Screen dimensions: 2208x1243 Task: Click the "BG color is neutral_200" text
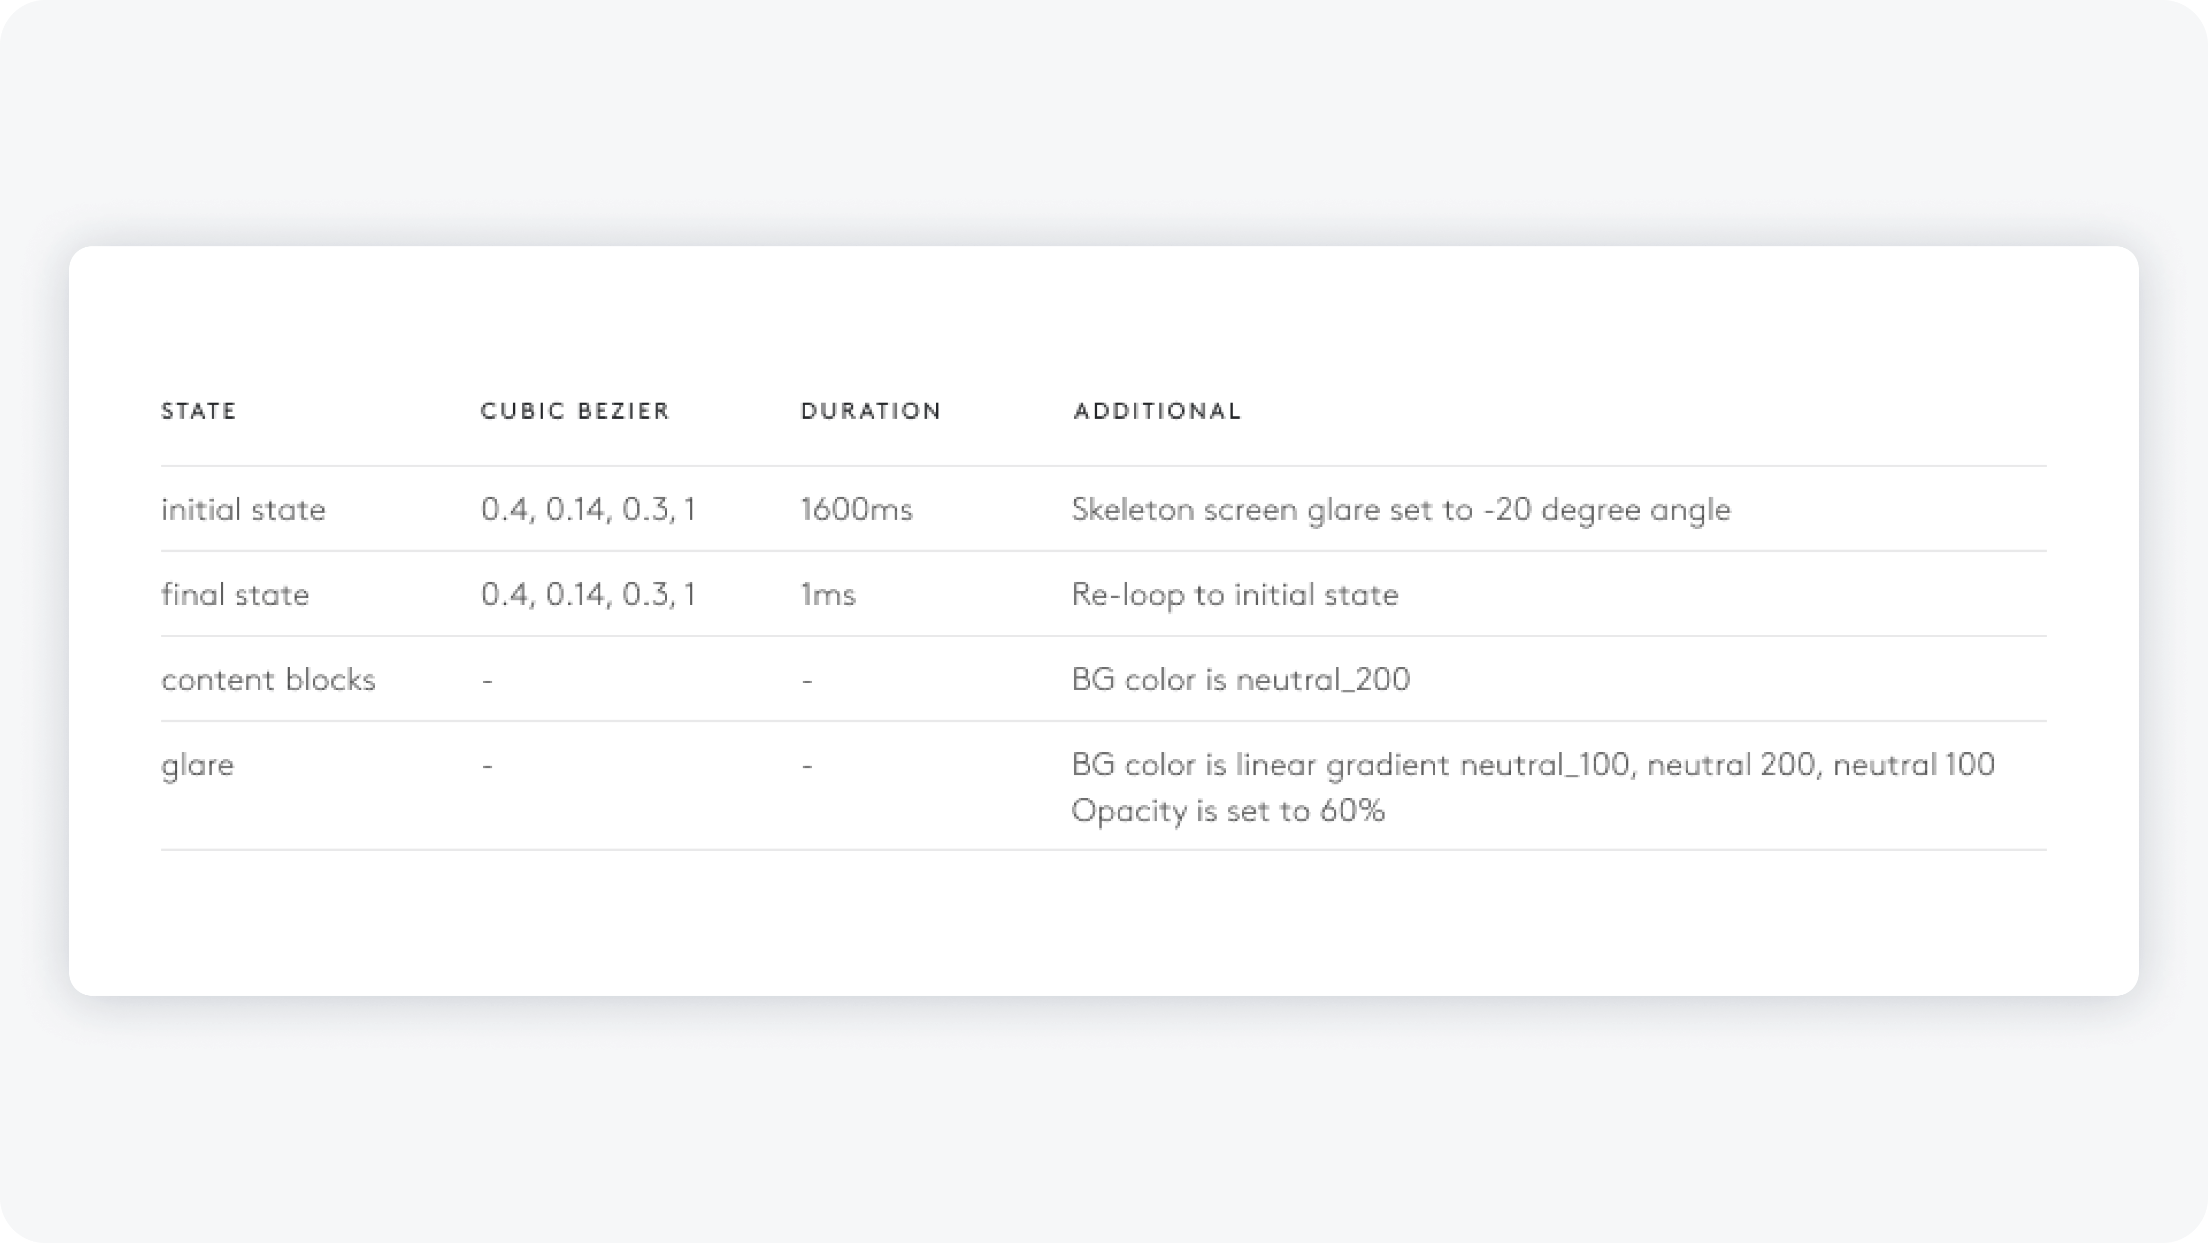coord(1240,679)
